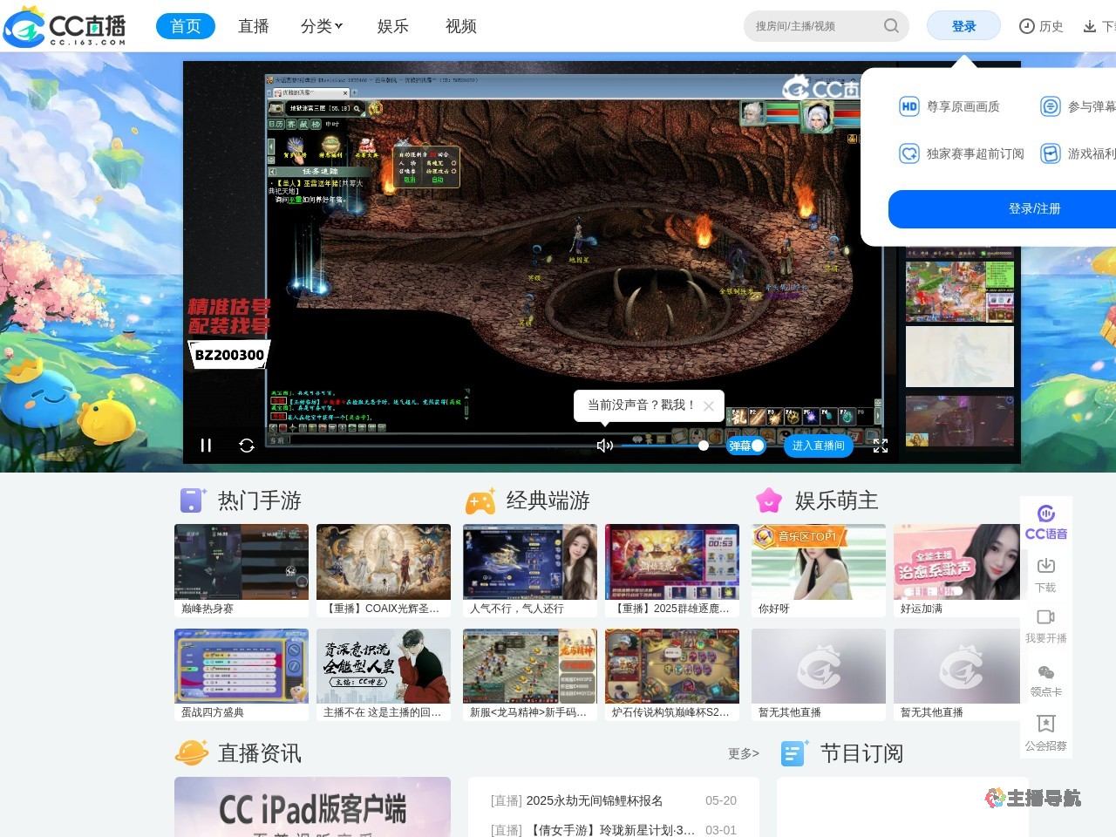Pause the live video playback
1116x837 pixels.
point(207,446)
